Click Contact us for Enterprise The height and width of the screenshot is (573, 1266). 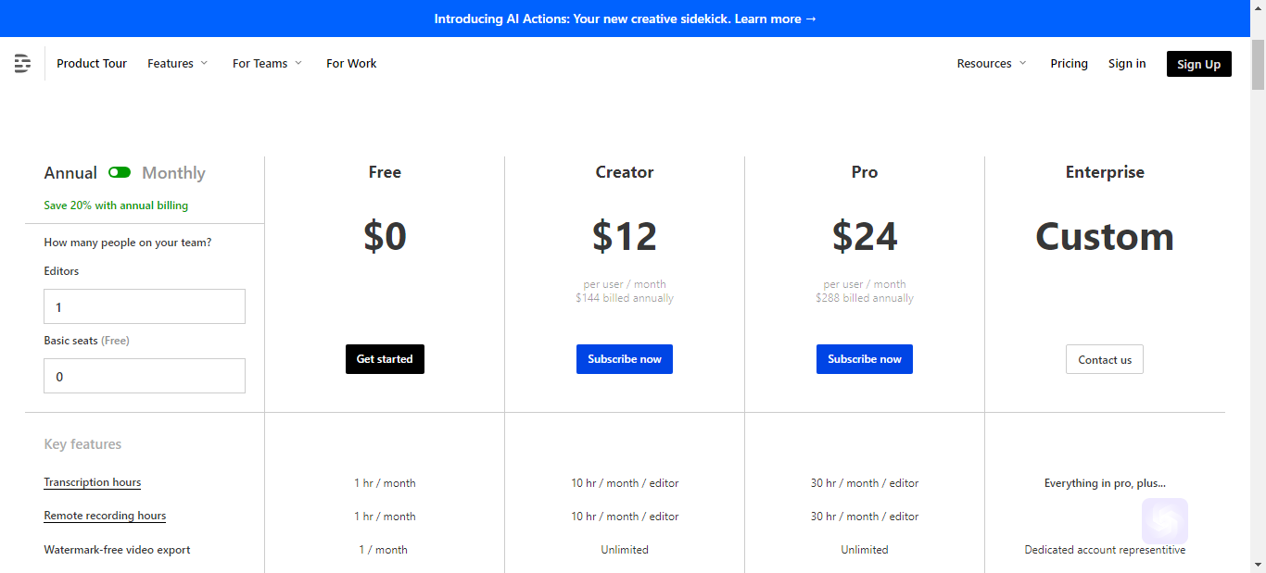point(1105,359)
